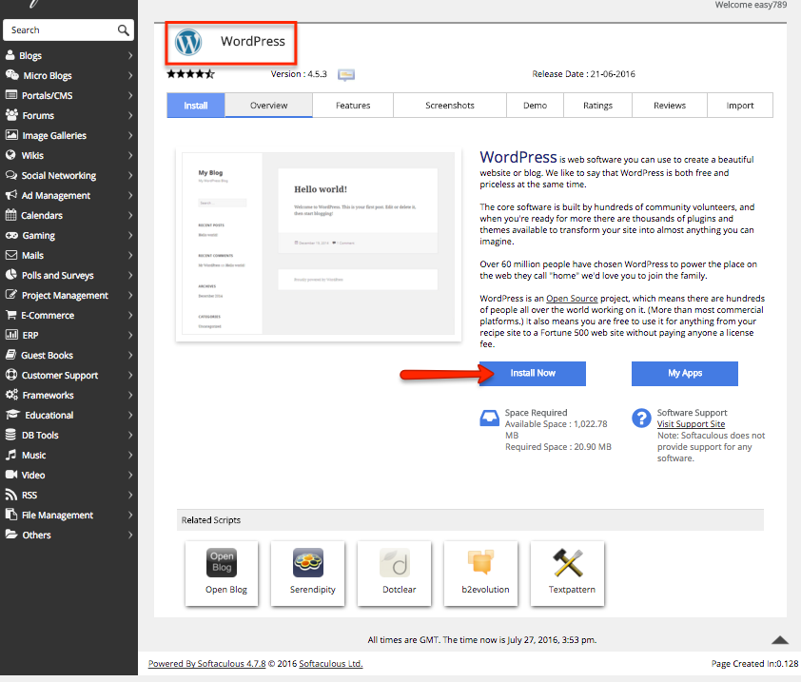801x682 pixels.
Task: Open the Textpattern related script
Action: click(x=568, y=574)
